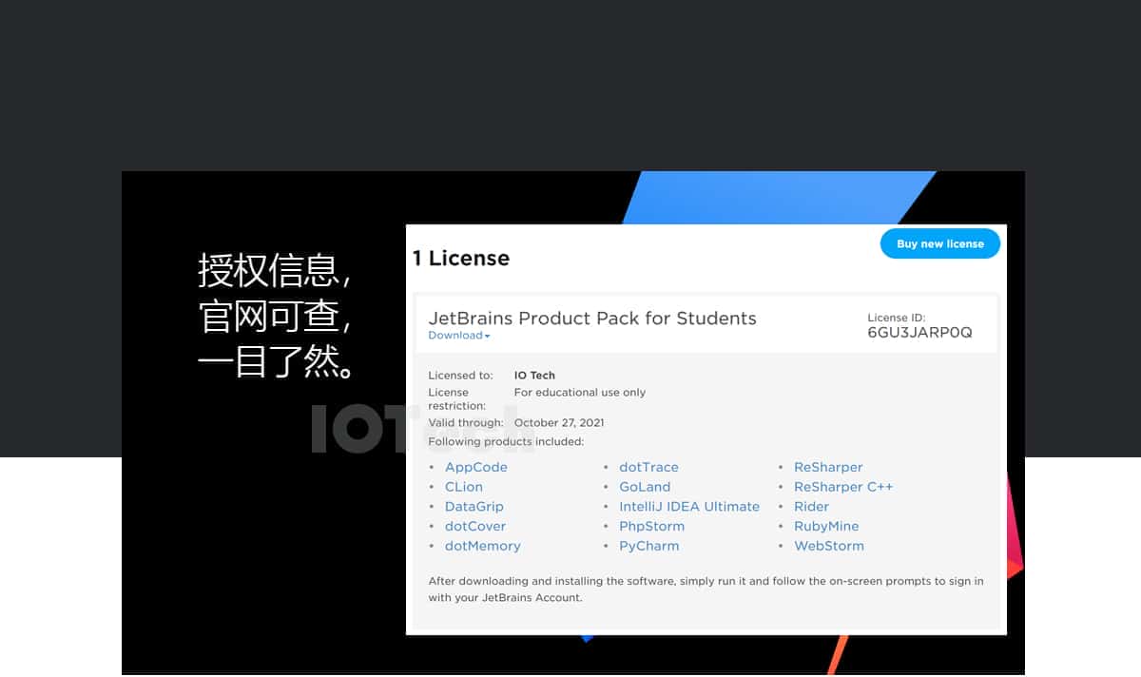Click the Following products included label
The height and width of the screenshot is (677, 1141).
click(x=506, y=442)
